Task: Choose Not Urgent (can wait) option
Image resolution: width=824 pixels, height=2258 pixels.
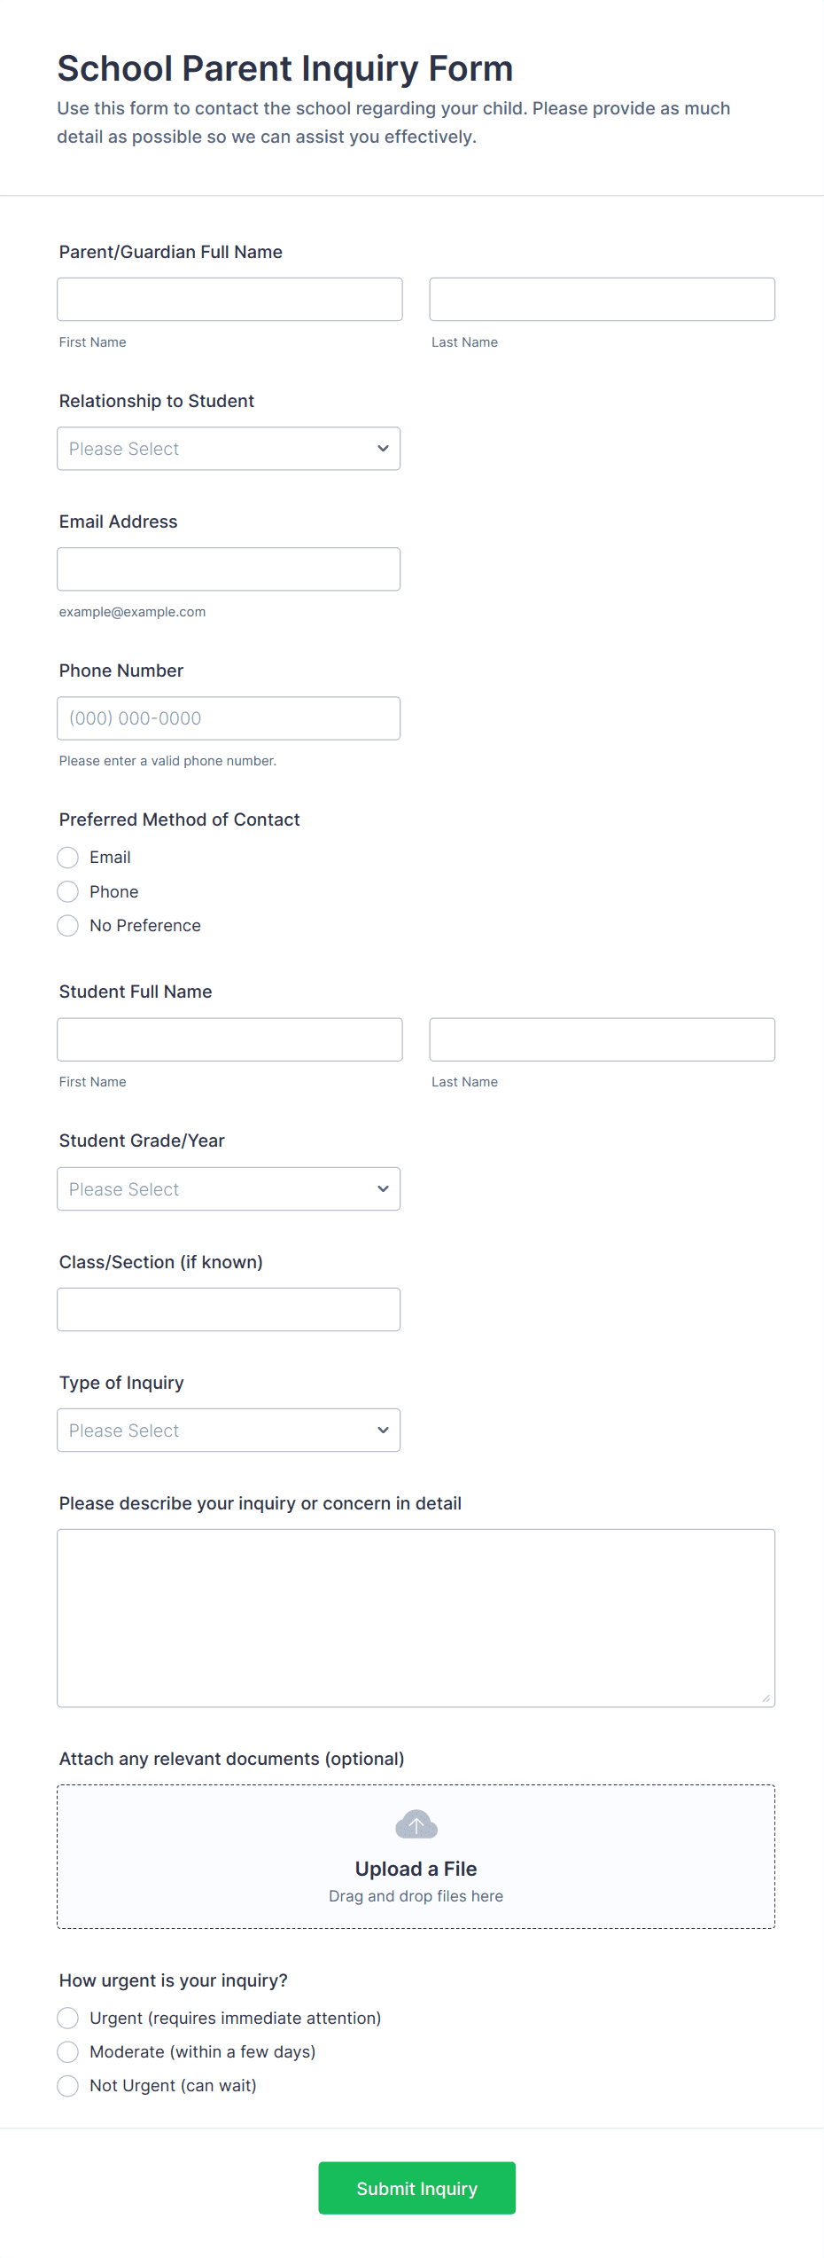Action: pyautogui.click(x=68, y=2085)
